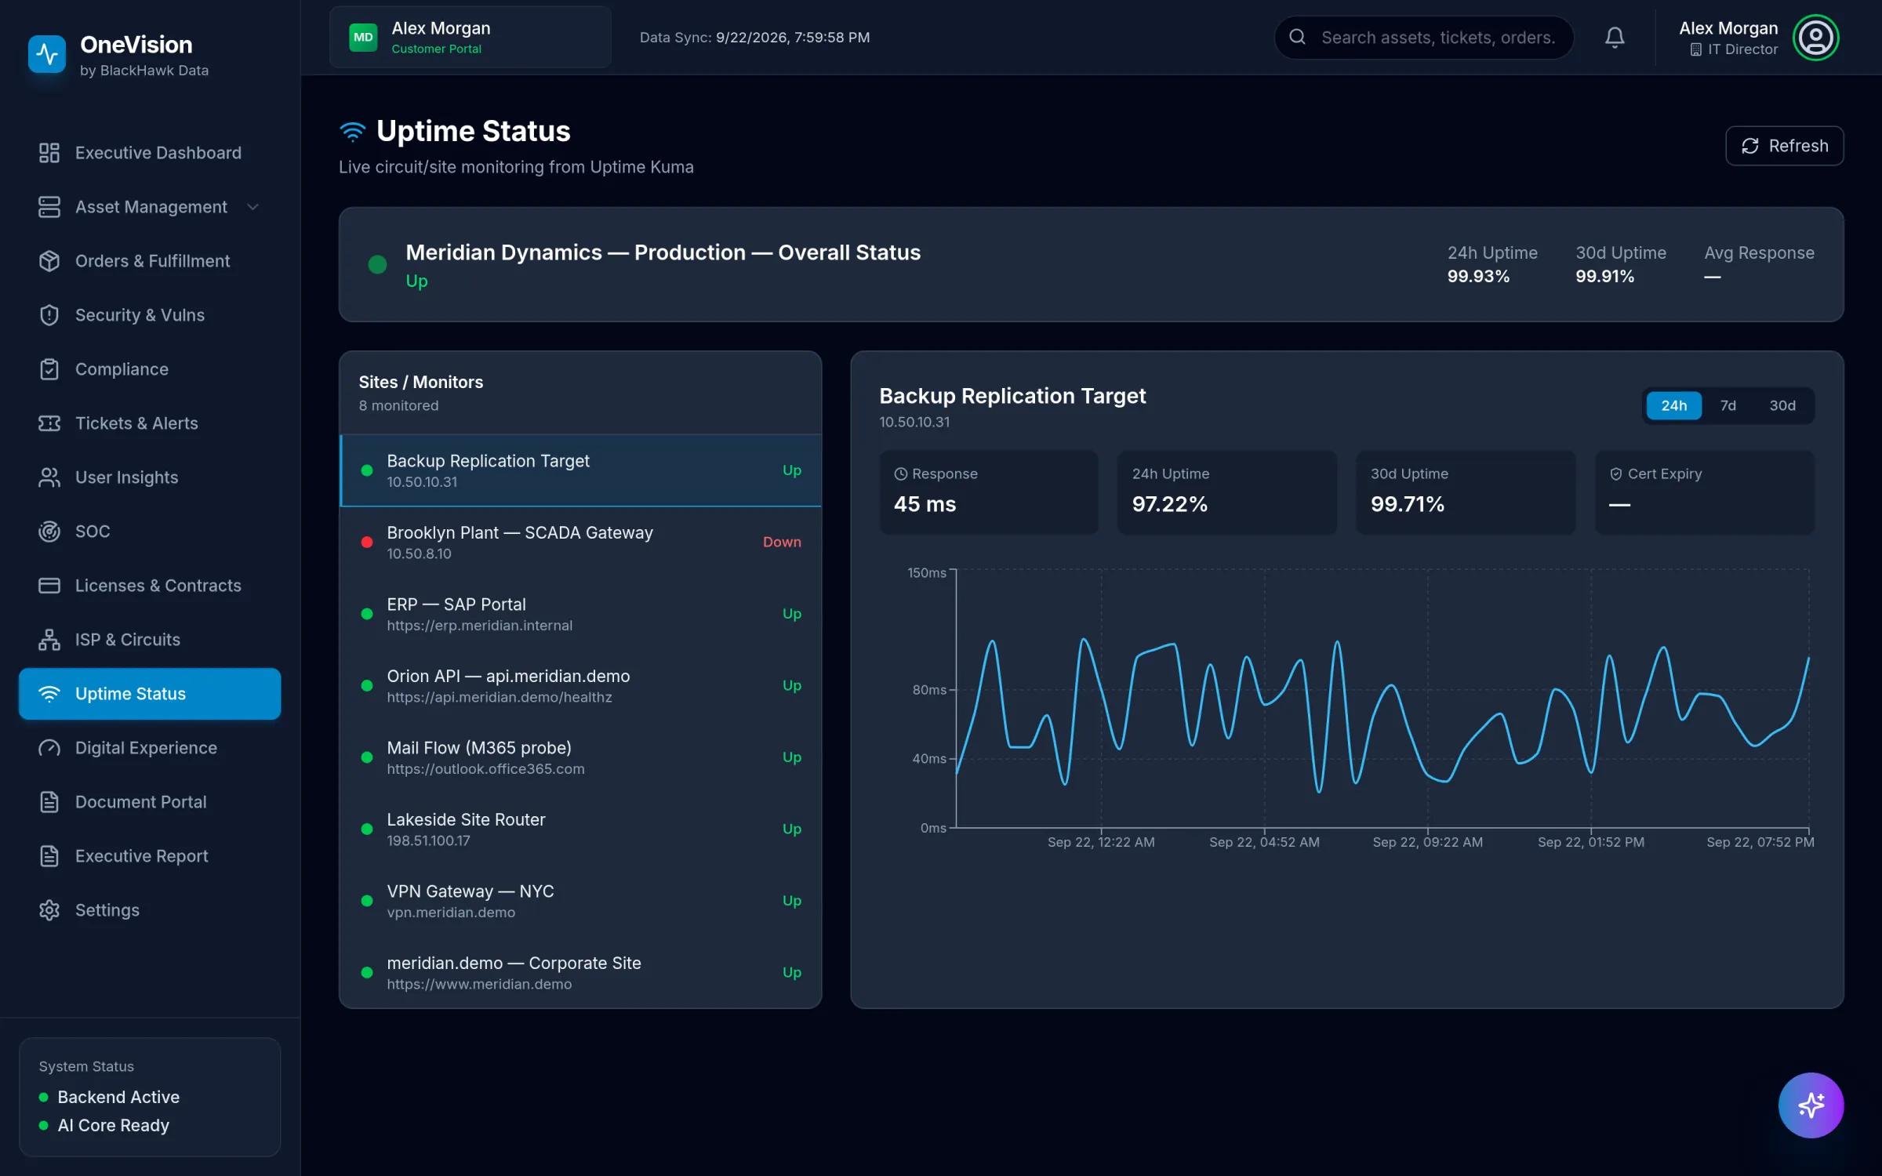Click the OneVision pulse logo icon
This screenshot has width=1882, height=1176.
click(47, 54)
